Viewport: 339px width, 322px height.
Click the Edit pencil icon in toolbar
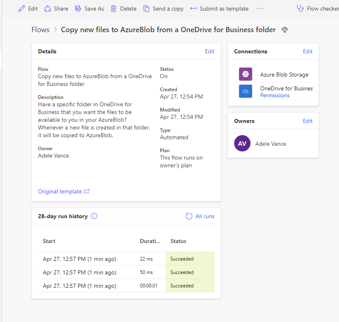(x=22, y=9)
